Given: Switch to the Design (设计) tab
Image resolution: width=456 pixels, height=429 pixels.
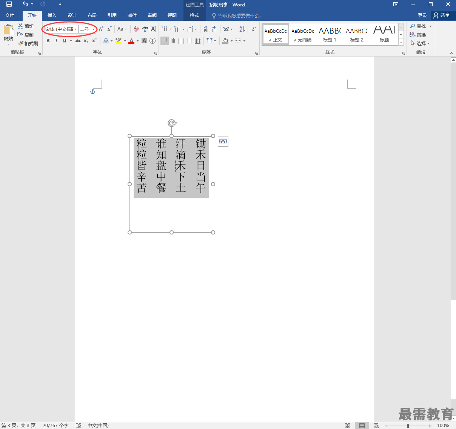Looking at the screenshot, I should 72,15.
